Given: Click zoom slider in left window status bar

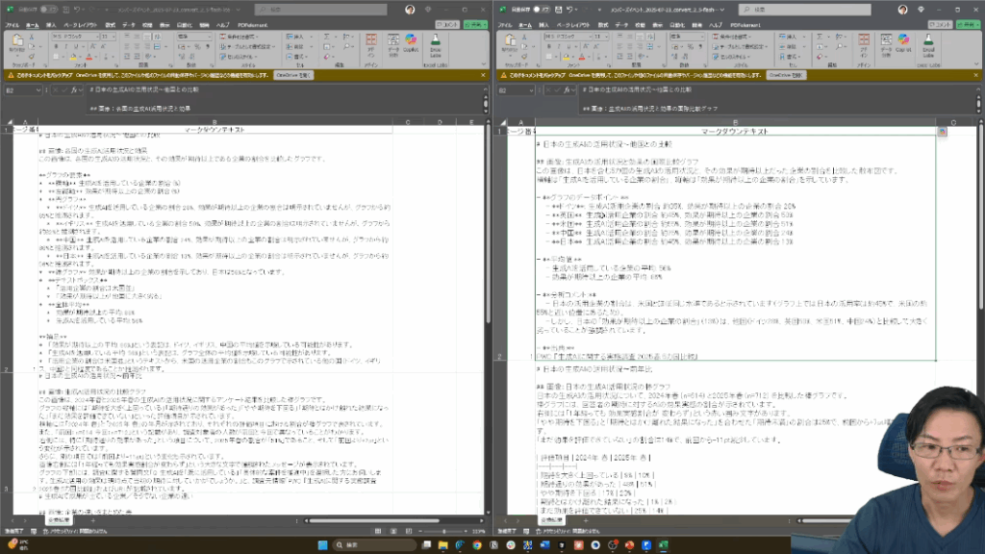Looking at the screenshot, I should point(443,531).
